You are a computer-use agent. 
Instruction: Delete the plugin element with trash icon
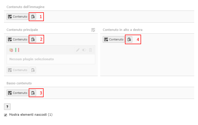click(x=90, y=50)
